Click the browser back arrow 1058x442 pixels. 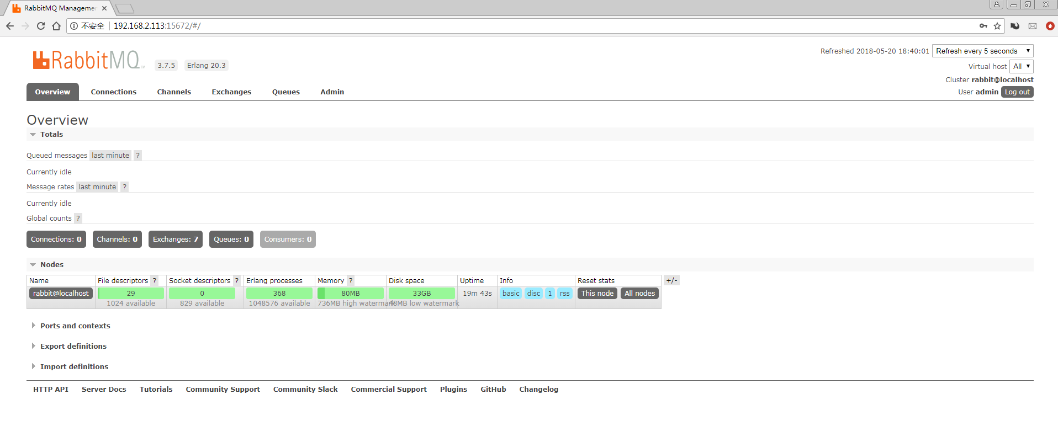point(10,26)
